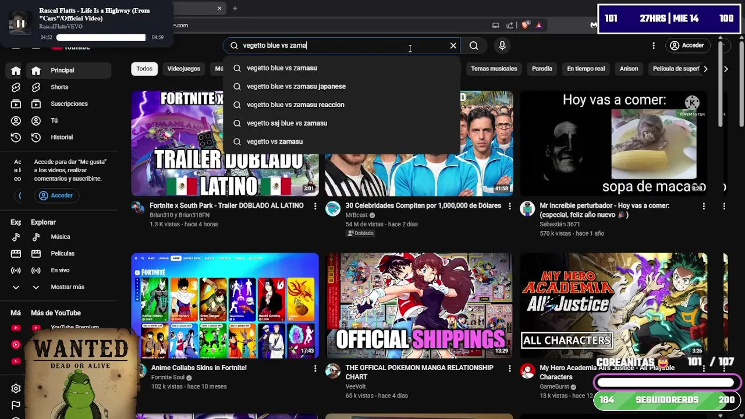Open MrBeast channel avatar
Screen dimensions: 745x419
click(x=332, y=209)
